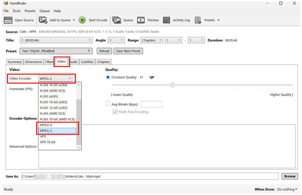The width and height of the screenshot is (302, 195).
Task: Open the Angle dropdown
Action: pyautogui.click(x=116, y=40)
